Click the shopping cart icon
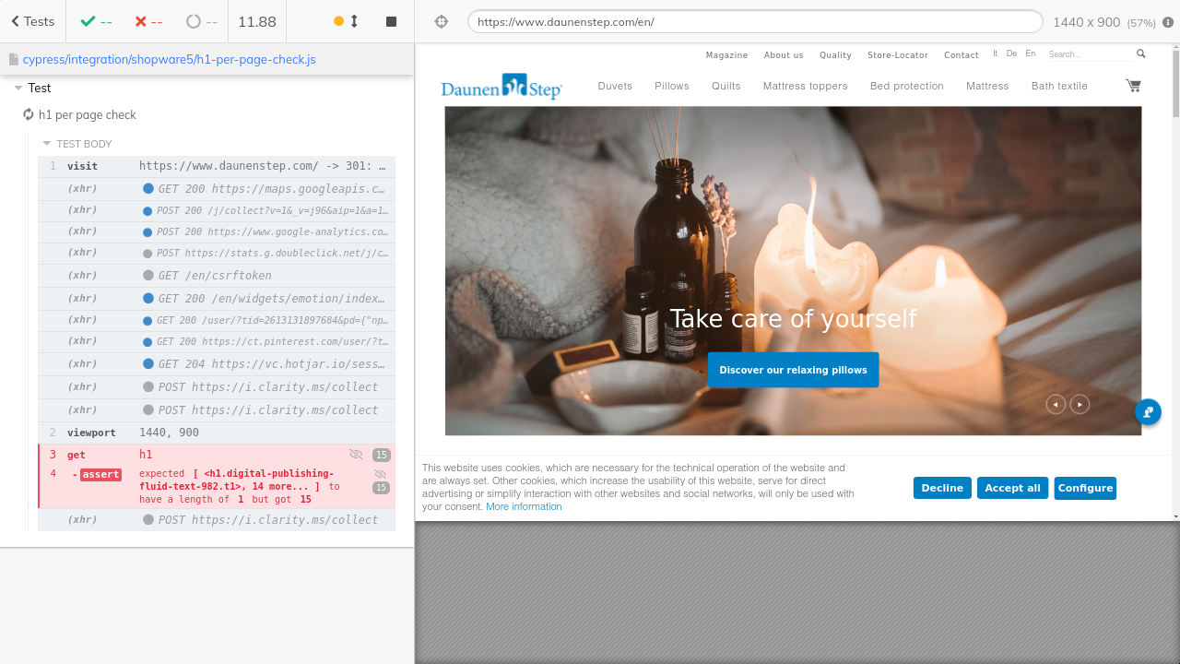The height and width of the screenshot is (664, 1180). pos(1133,86)
